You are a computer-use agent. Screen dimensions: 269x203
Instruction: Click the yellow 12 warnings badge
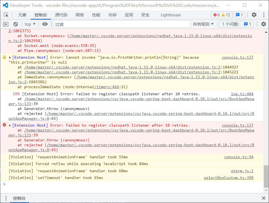[x=228, y=15]
